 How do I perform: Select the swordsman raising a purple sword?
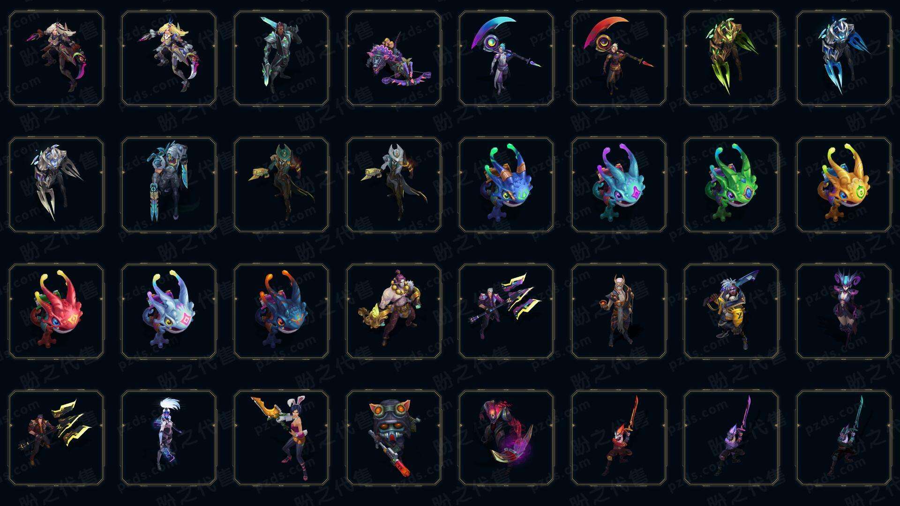(731, 438)
